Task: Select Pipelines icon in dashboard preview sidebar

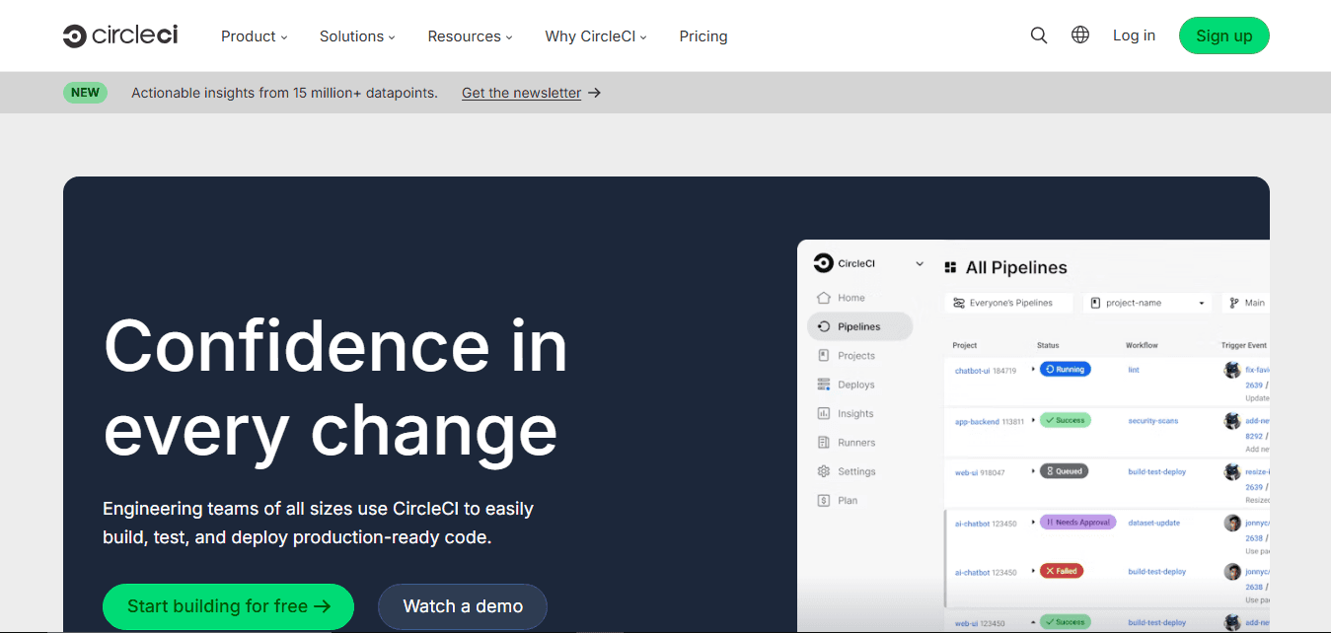Action: (824, 326)
